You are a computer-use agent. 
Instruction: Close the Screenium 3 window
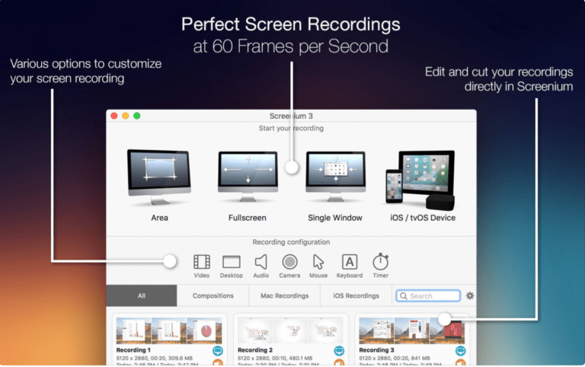(x=114, y=116)
